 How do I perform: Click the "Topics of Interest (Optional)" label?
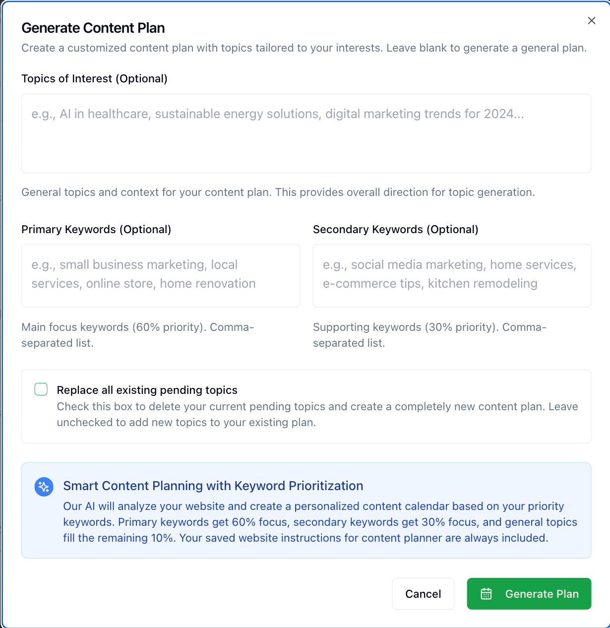(94, 79)
